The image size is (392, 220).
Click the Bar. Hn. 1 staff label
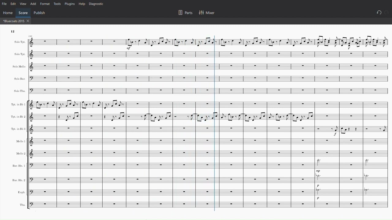tap(19, 166)
